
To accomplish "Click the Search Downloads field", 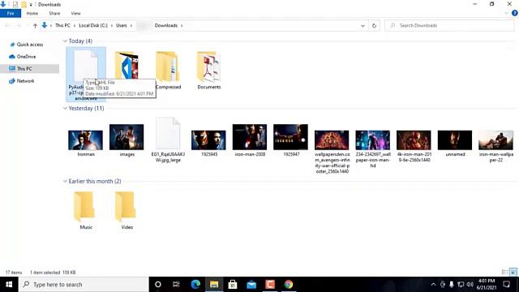I will click(x=449, y=25).
